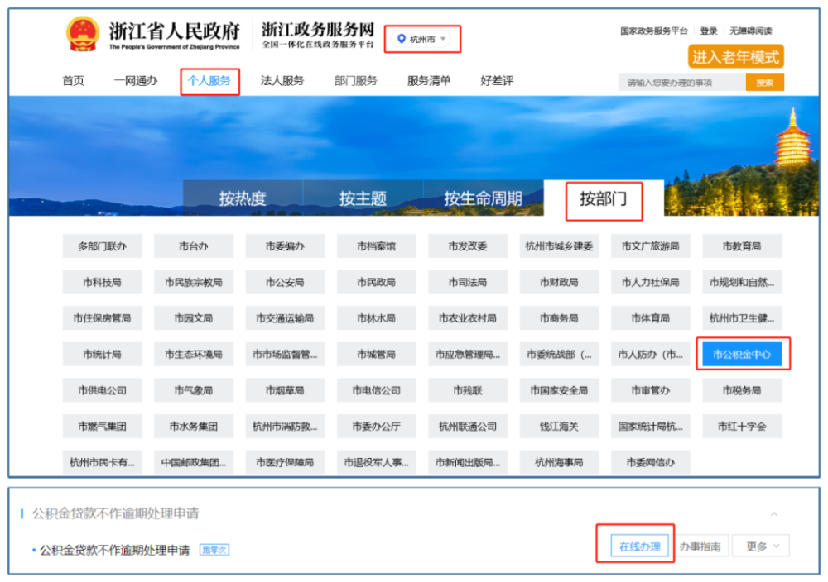
Task: Click the 跑零次 tag badge
Action: click(x=214, y=550)
